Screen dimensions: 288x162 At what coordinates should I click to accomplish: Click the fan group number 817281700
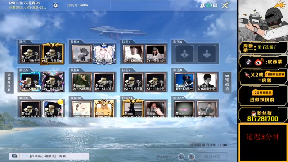[x=263, y=119]
